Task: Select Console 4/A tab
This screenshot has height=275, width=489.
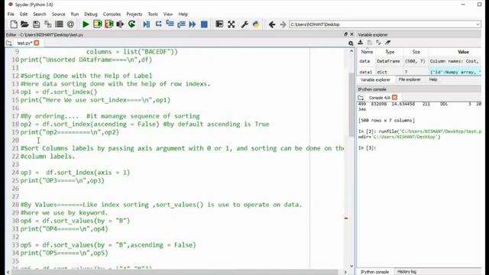Action: pyautogui.click(x=379, y=98)
